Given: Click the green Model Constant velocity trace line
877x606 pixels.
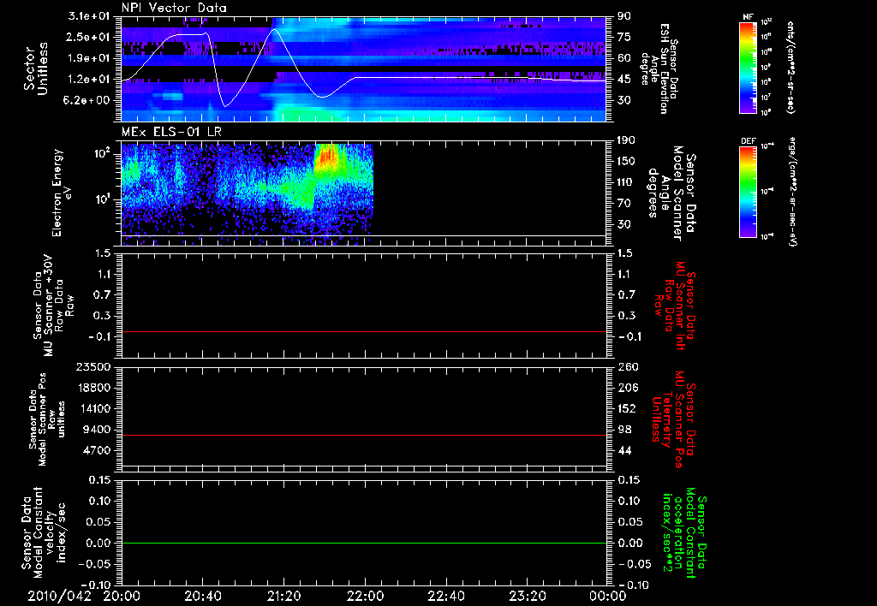Looking at the screenshot, I should [x=363, y=543].
